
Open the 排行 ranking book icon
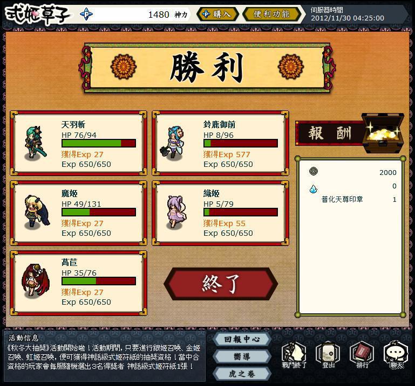click(362, 355)
